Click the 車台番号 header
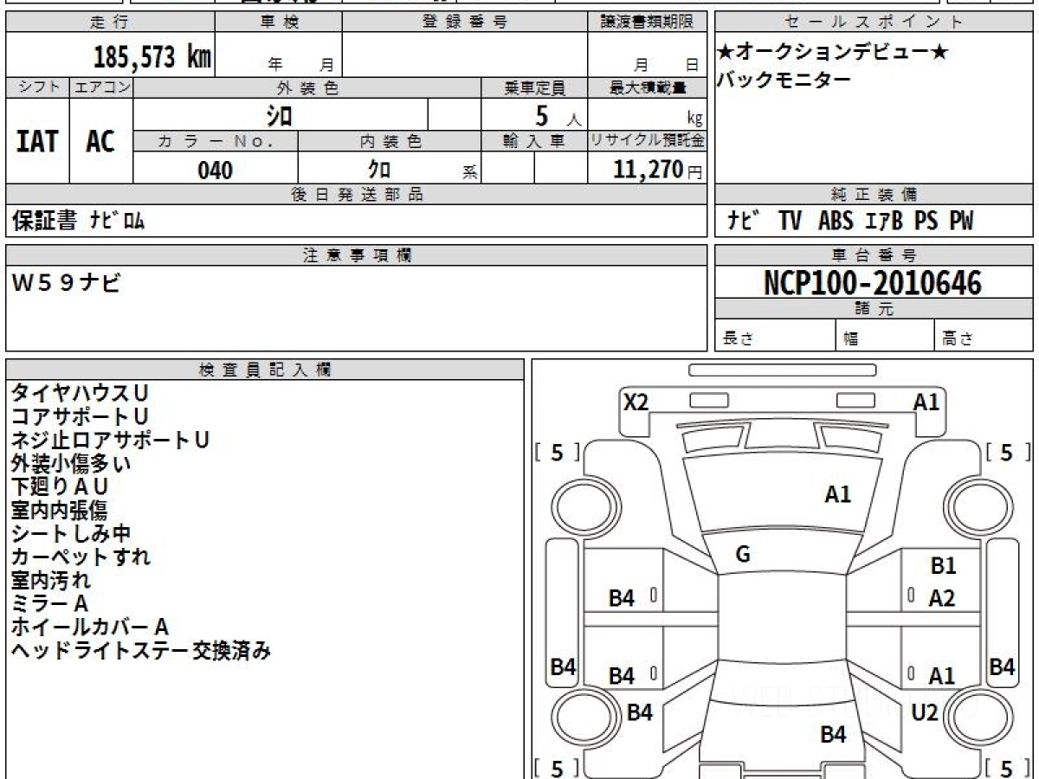This screenshot has height=779, width=1039. [874, 255]
